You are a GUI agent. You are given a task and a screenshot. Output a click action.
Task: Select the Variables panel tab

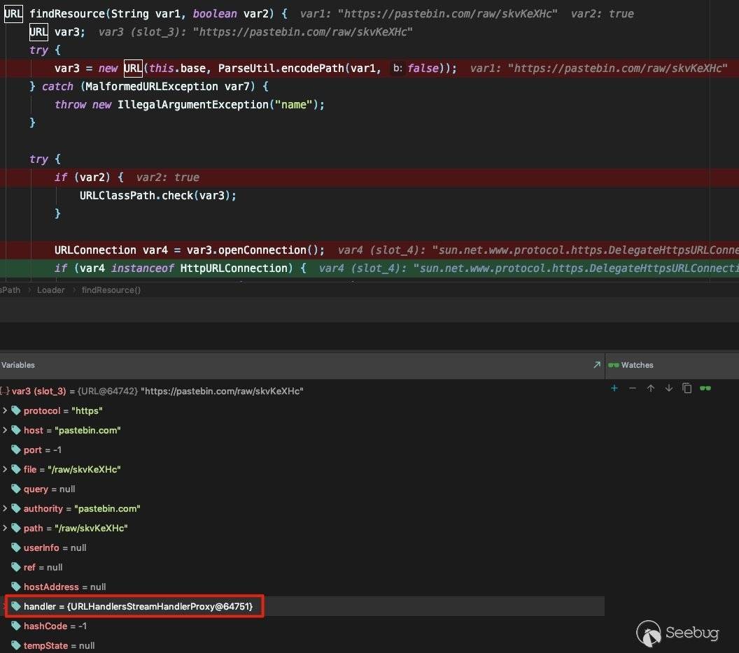18,365
